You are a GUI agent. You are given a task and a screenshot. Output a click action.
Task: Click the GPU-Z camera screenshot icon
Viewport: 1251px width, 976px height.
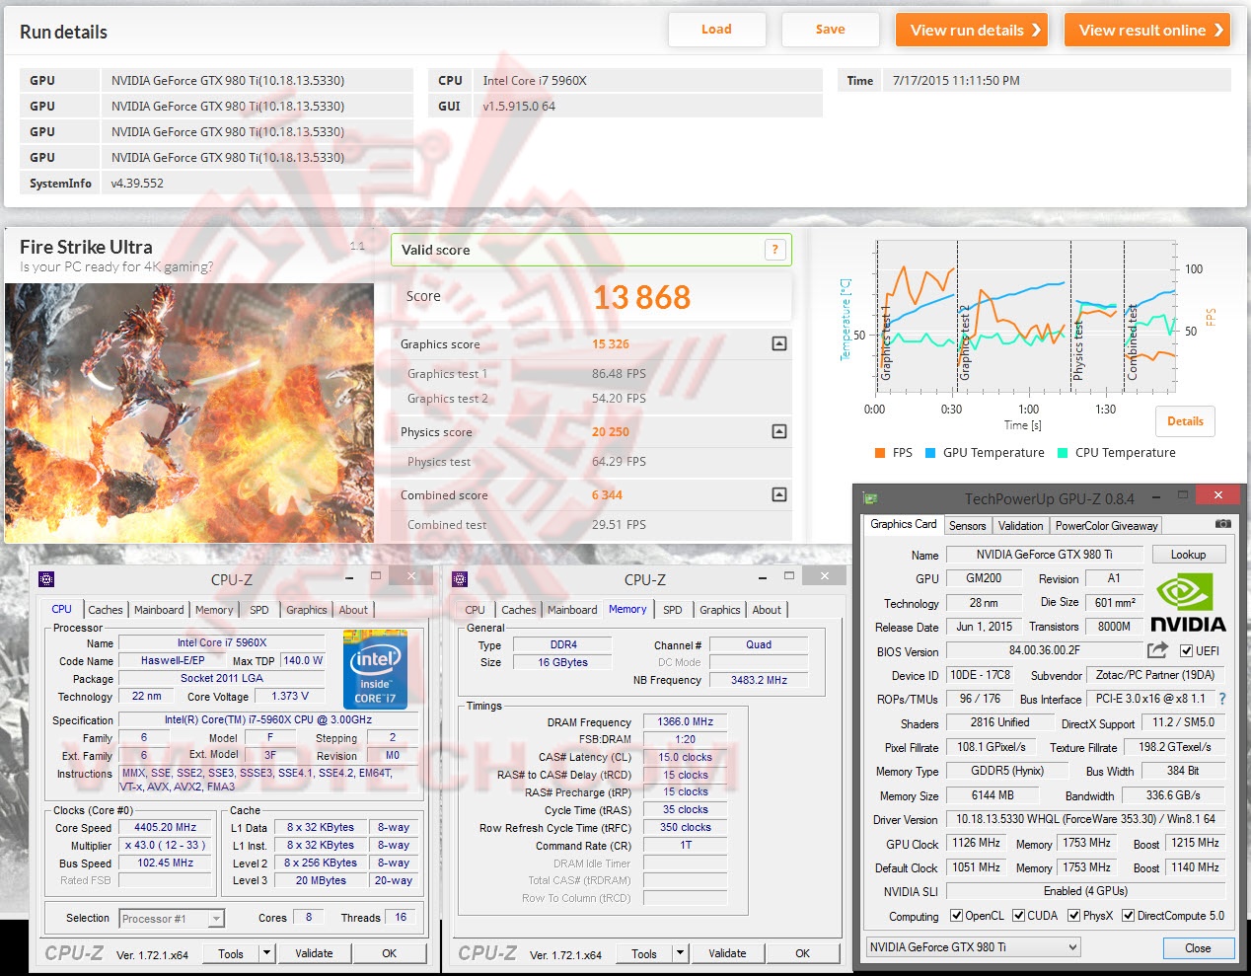click(x=1222, y=524)
